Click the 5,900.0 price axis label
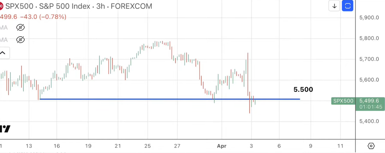The image size is (385, 153). pyautogui.click(x=369, y=18)
